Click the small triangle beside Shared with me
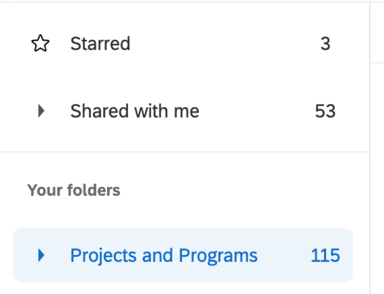Screen dimensions: 384x294 (x=40, y=110)
